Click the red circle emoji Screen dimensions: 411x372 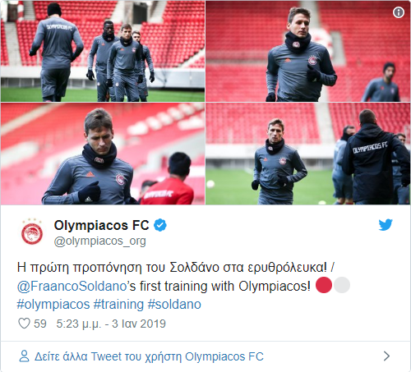(324, 285)
